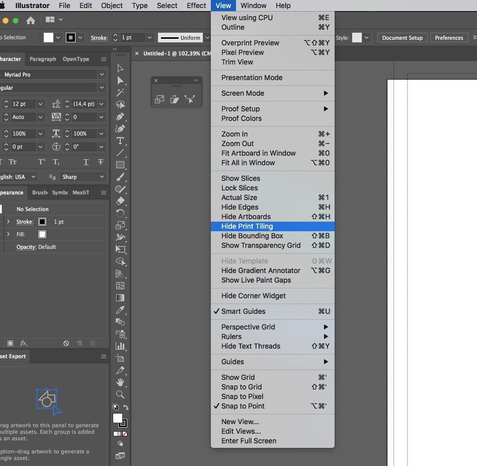
Task: Select the Lasso tool
Action: (x=120, y=104)
